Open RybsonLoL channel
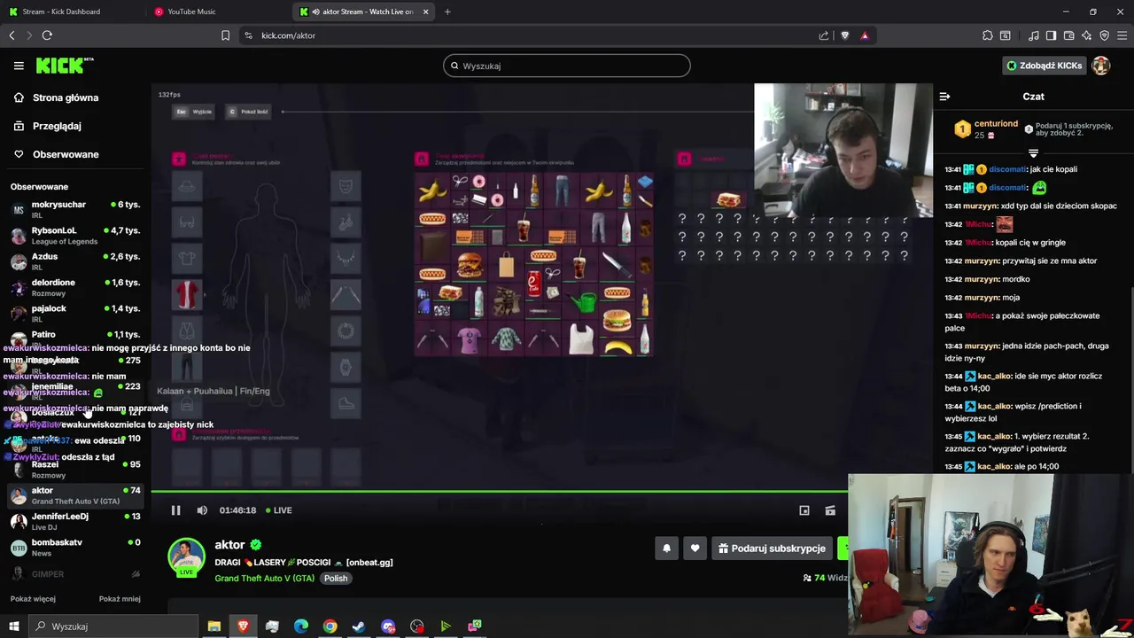1134x638 pixels. tap(75, 236)
